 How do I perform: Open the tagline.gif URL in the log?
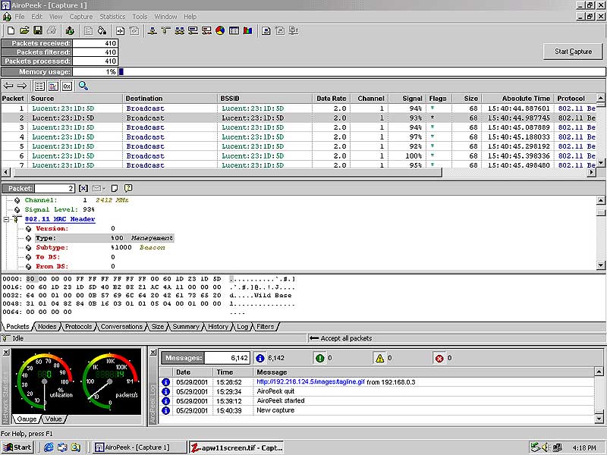click(x=311, y=382)
